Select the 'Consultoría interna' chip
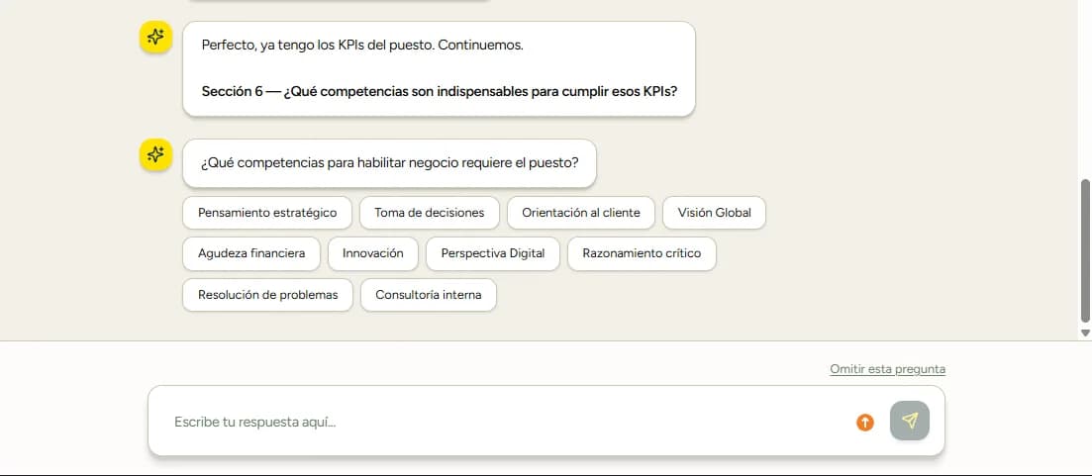The image size is (1092, 476). pos(429,295)
